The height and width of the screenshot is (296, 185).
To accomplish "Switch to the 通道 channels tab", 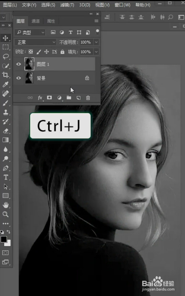I will click(35, 21).
